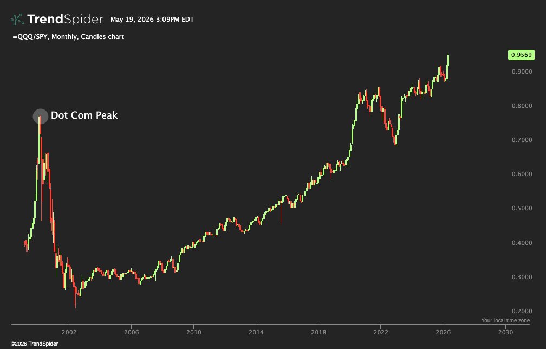The height and width of the screenshot is (349, 546).
Task: Click the grey circle marker at Dot Com Peak
Action: coord(41,117)
